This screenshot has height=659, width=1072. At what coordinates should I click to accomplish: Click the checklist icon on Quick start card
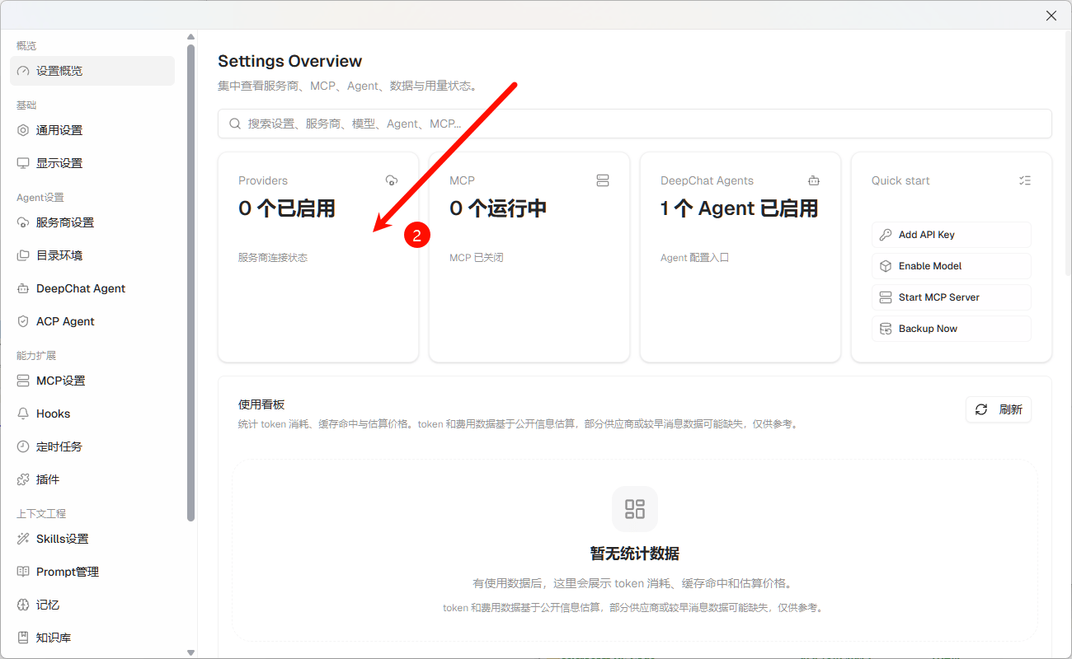click(x=1025, y=180)
